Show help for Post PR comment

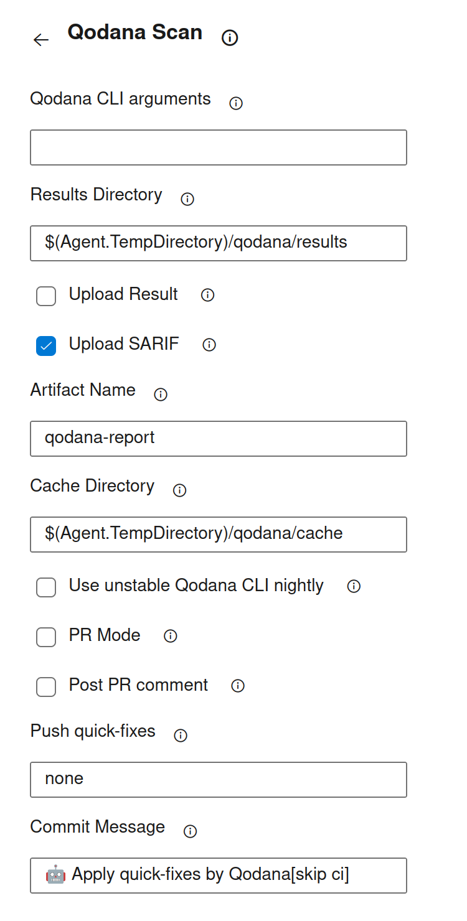[x=237, y=686]
